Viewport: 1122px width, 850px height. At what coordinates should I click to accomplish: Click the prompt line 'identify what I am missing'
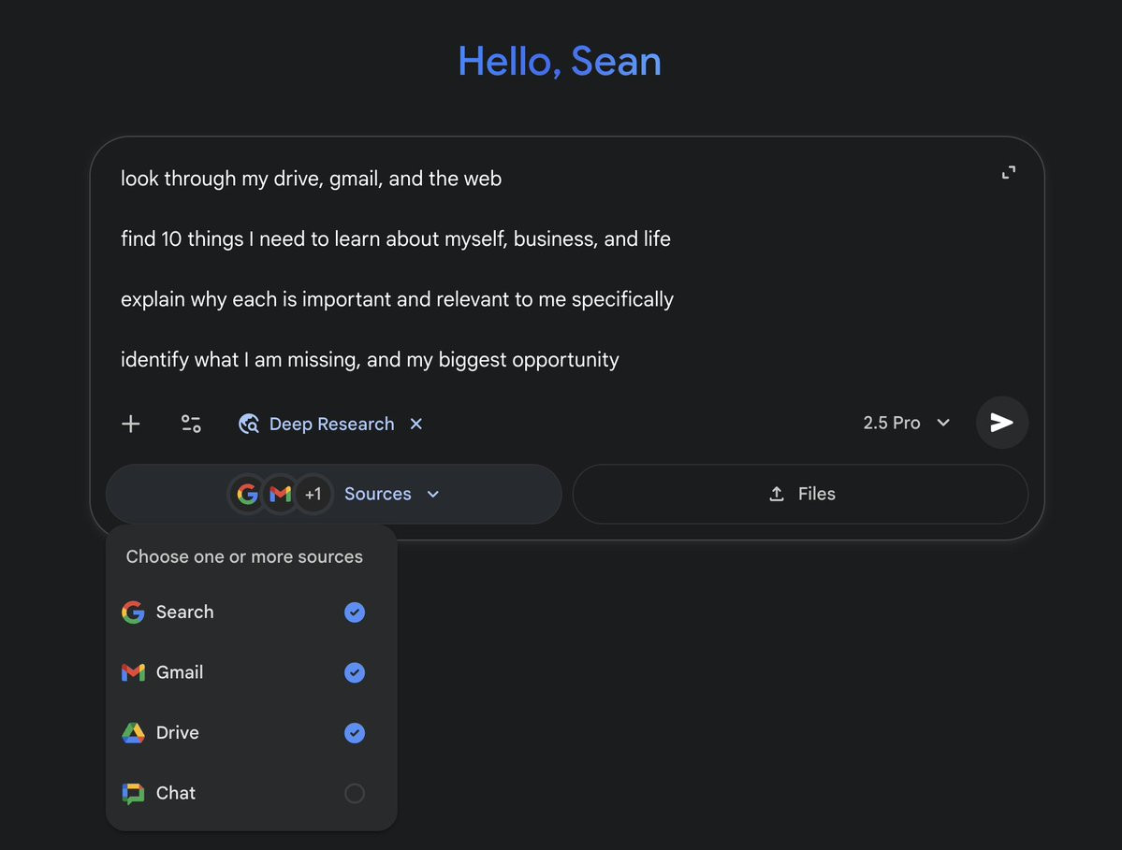point(370,360)
